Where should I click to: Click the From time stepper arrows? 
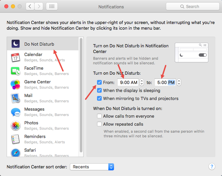pyautogui.click(x=142, y=82)
